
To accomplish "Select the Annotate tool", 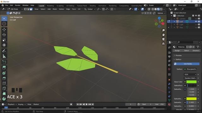I will [x=4, y=51].
